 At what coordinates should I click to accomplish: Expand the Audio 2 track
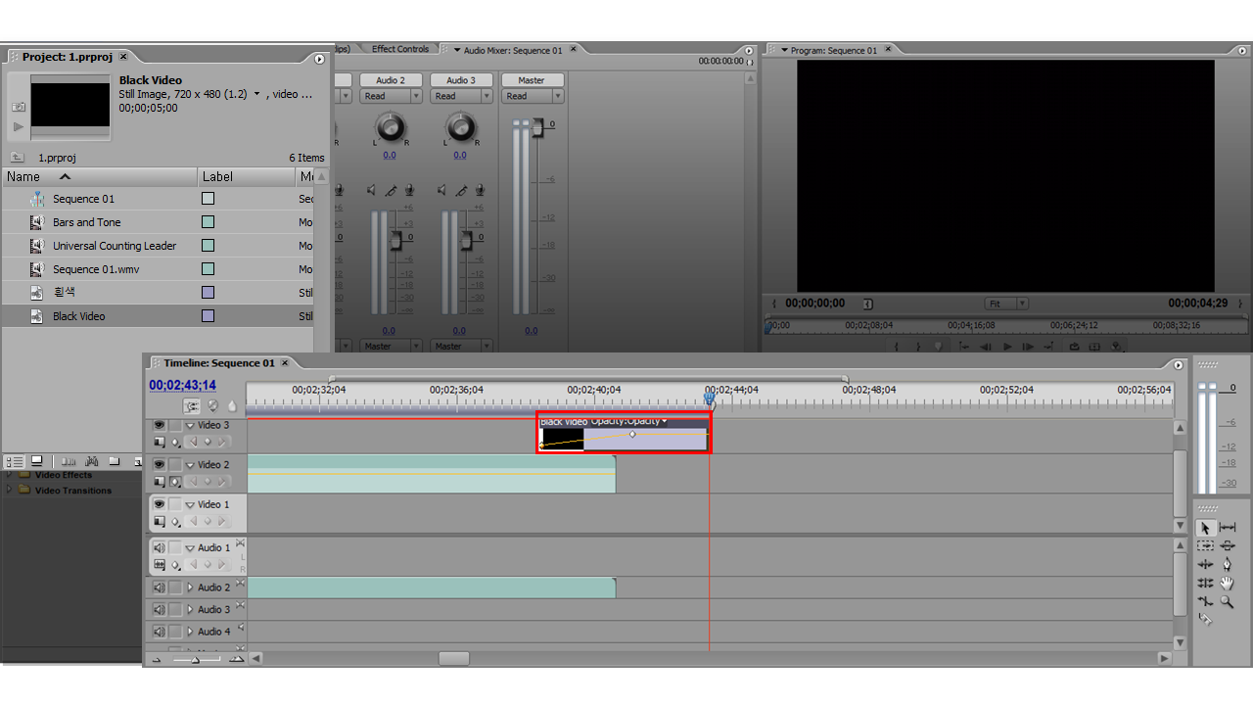[190, 587]
